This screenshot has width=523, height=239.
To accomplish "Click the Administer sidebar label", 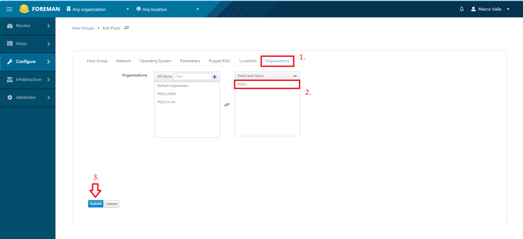I will (x=26, y=98).
